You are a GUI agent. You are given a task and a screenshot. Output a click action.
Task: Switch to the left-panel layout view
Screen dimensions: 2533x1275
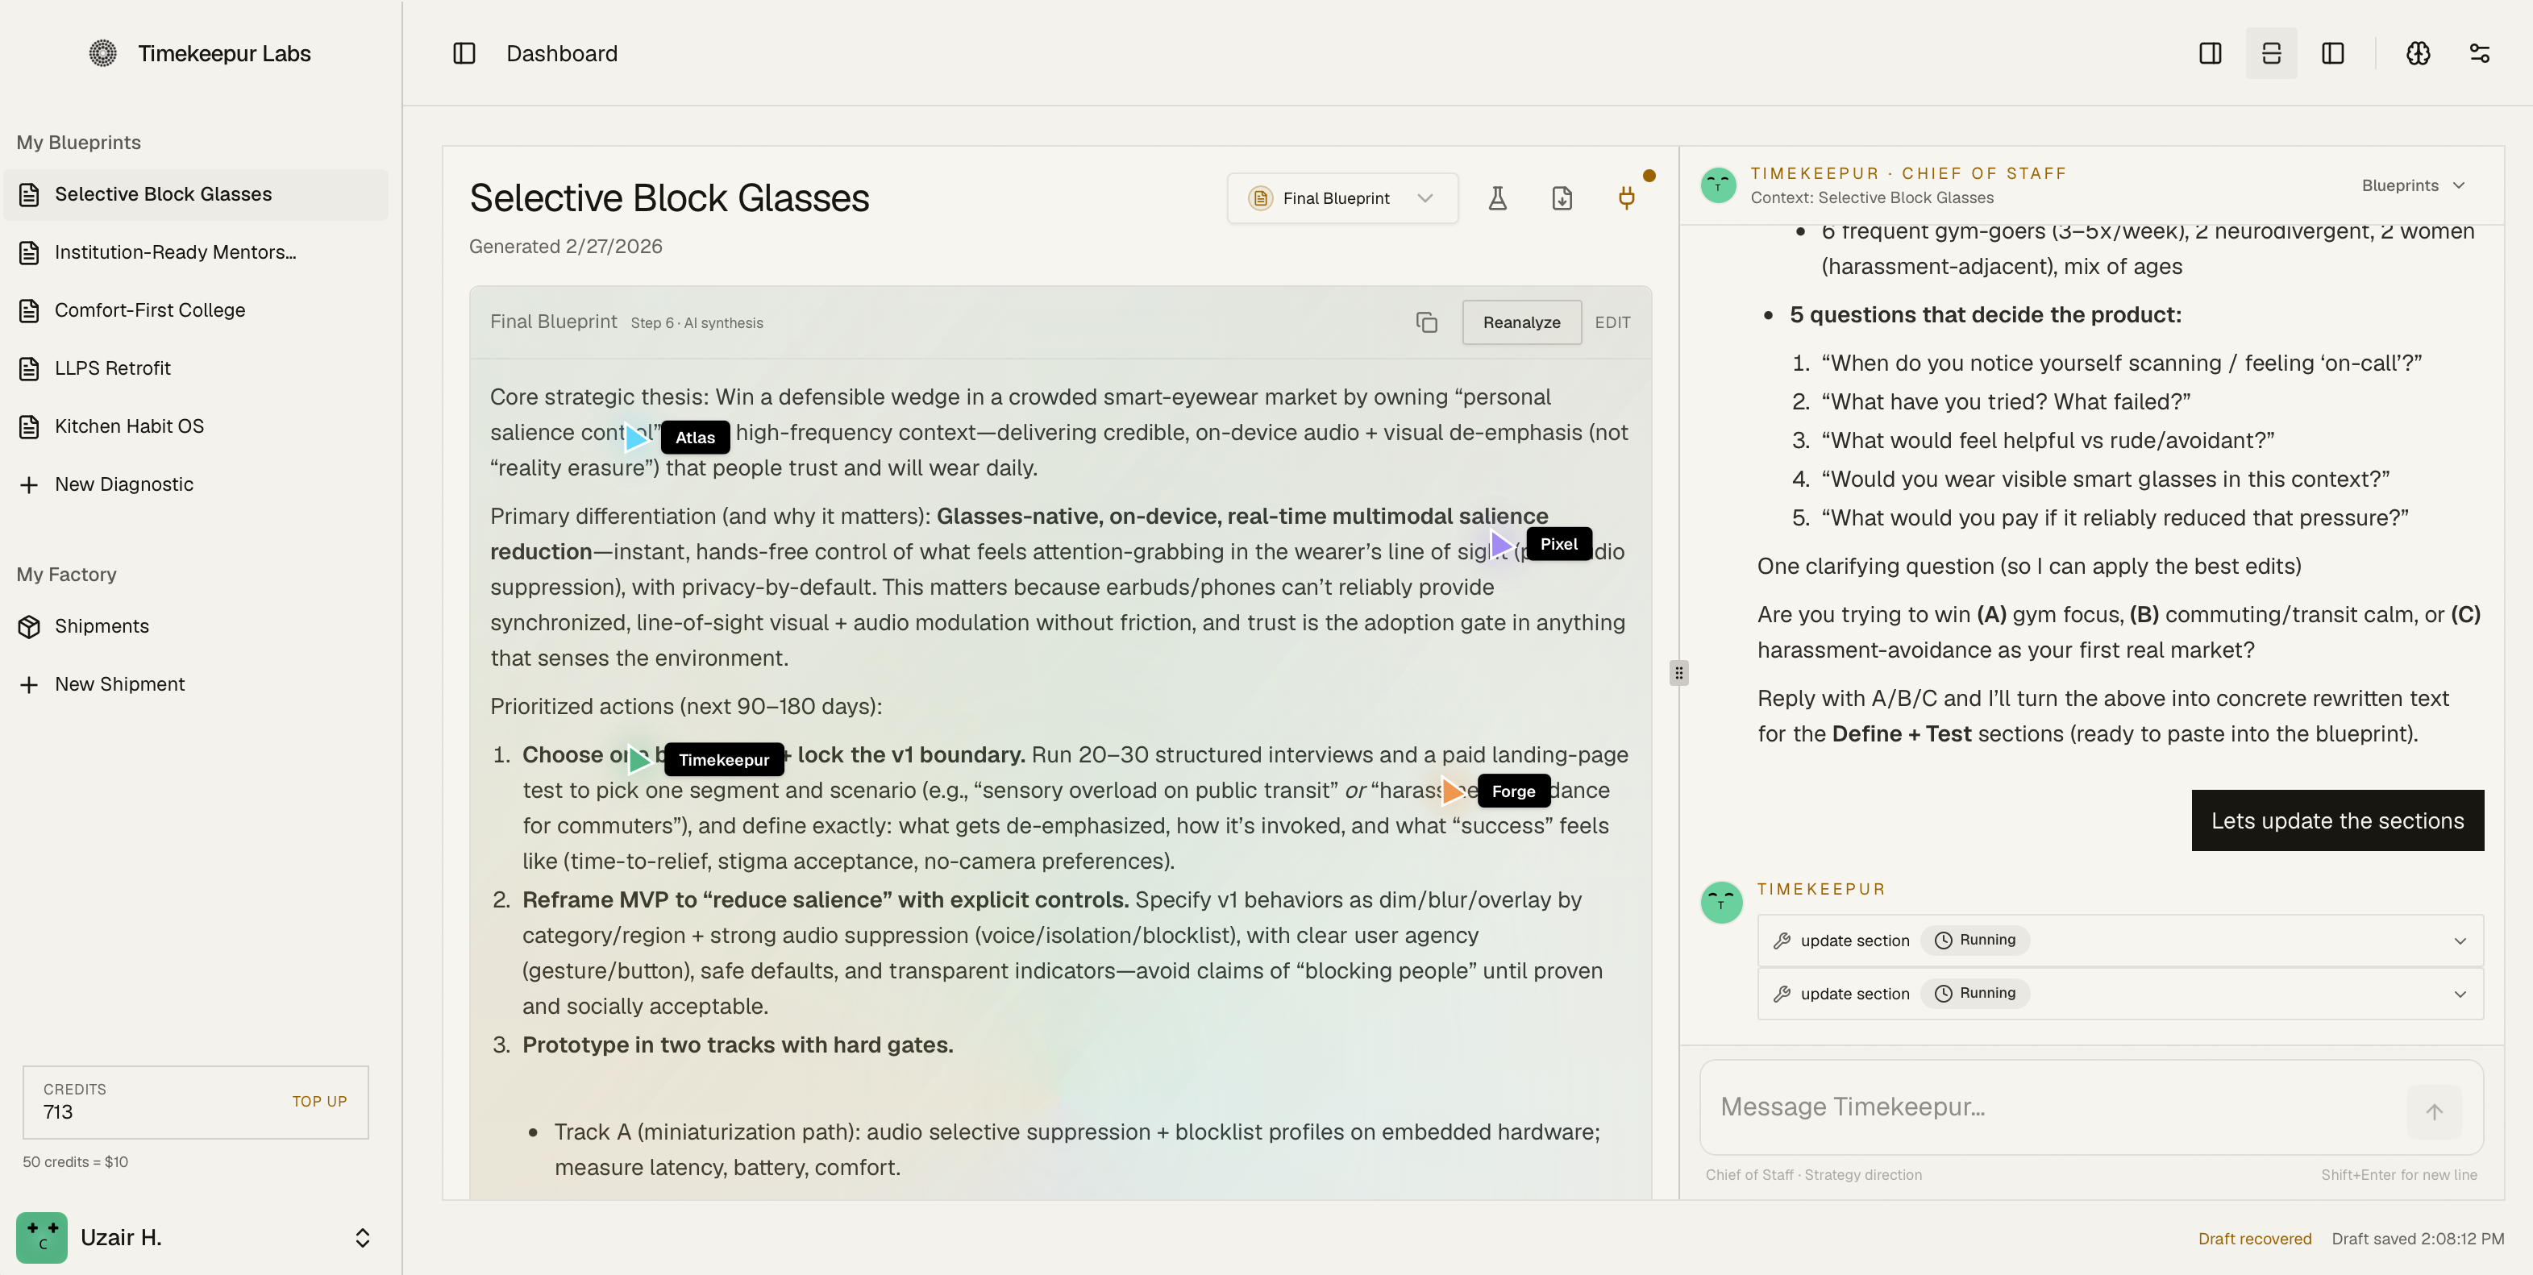click(x=2332, y=53)
